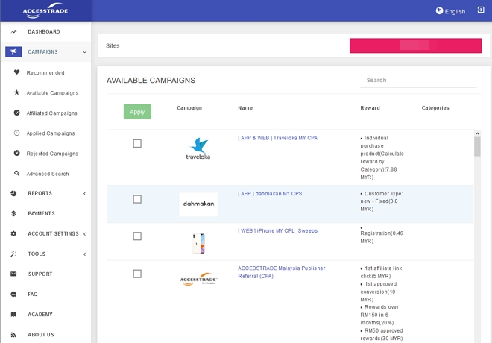This screenshot has height=343, width=492.
Task: Click the Rejected Campaigns cross icon
Action: (x=16, y=153)
